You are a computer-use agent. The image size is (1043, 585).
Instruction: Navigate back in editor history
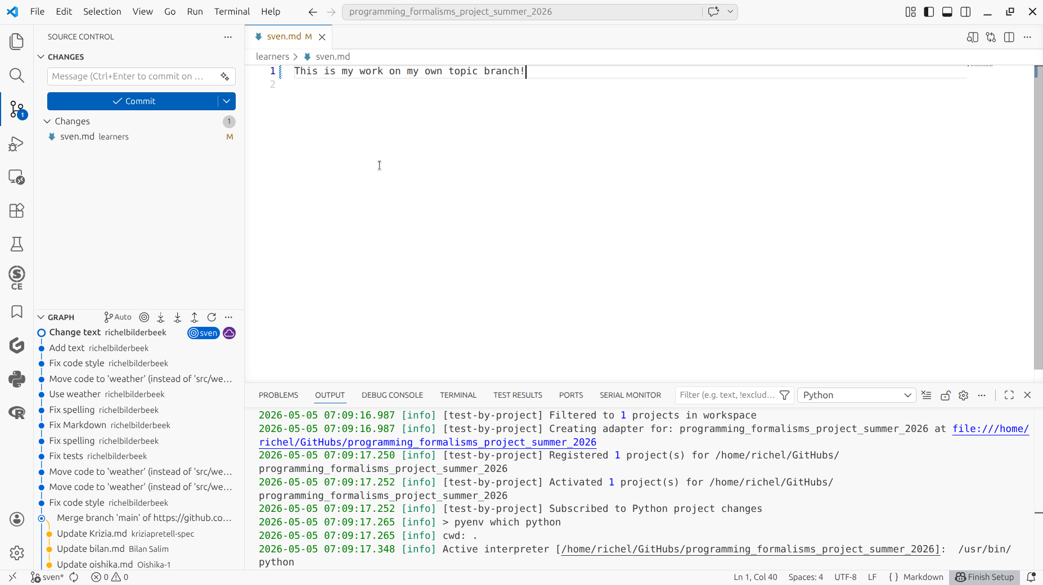click(x=313, y=12)
